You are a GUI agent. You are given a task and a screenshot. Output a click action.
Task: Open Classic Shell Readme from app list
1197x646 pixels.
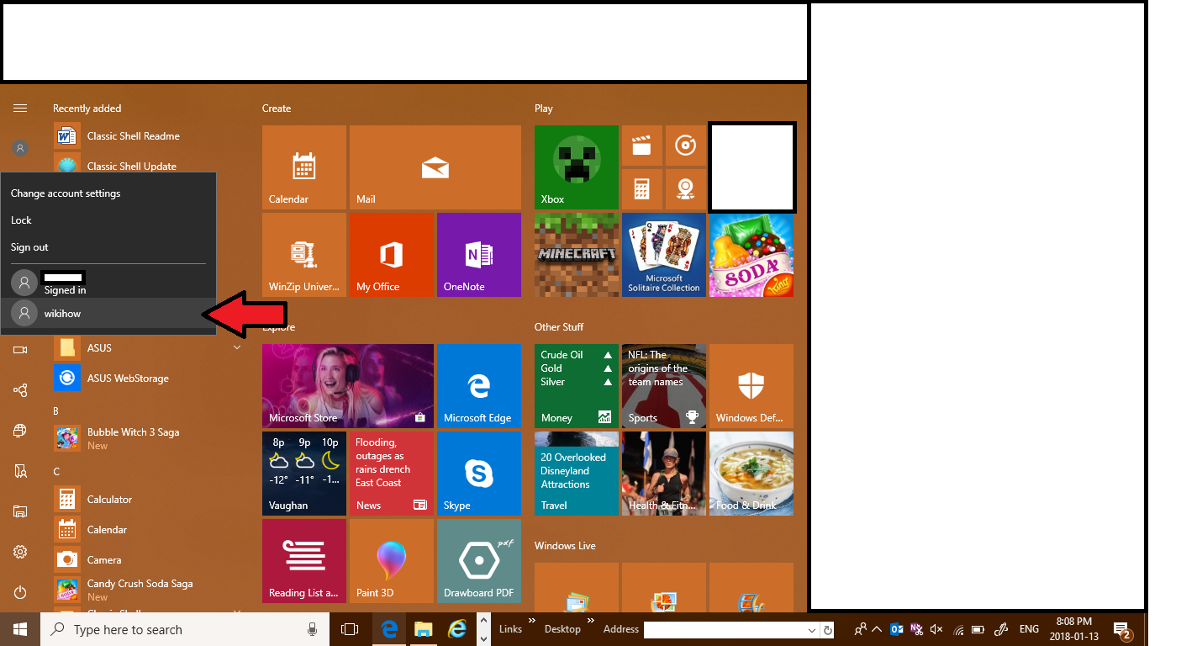(x=148, y=136)
